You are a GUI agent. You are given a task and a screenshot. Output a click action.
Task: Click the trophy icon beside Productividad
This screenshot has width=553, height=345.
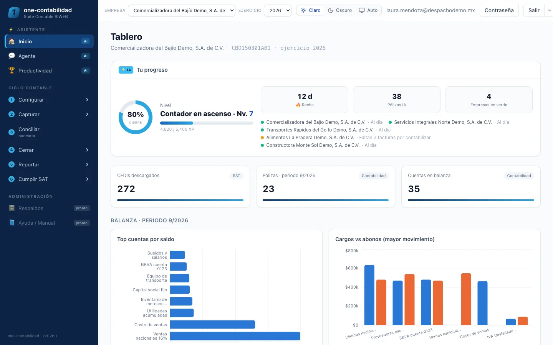12,71
